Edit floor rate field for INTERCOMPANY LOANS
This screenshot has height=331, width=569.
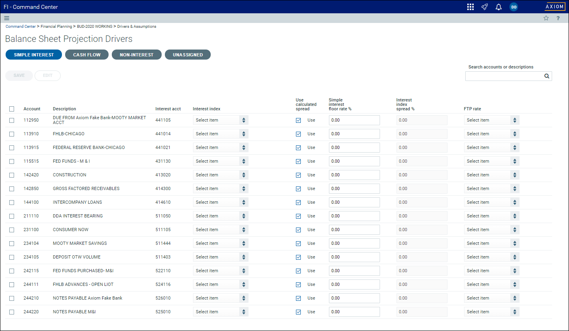(354, 202)
